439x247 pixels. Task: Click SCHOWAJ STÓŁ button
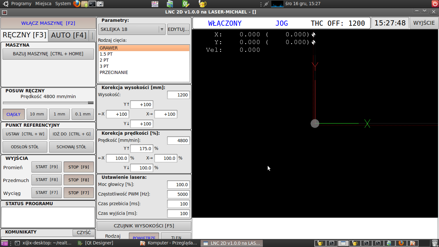(72, 147)
